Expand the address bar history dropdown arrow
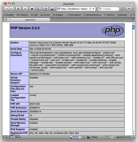 [94, 9]
